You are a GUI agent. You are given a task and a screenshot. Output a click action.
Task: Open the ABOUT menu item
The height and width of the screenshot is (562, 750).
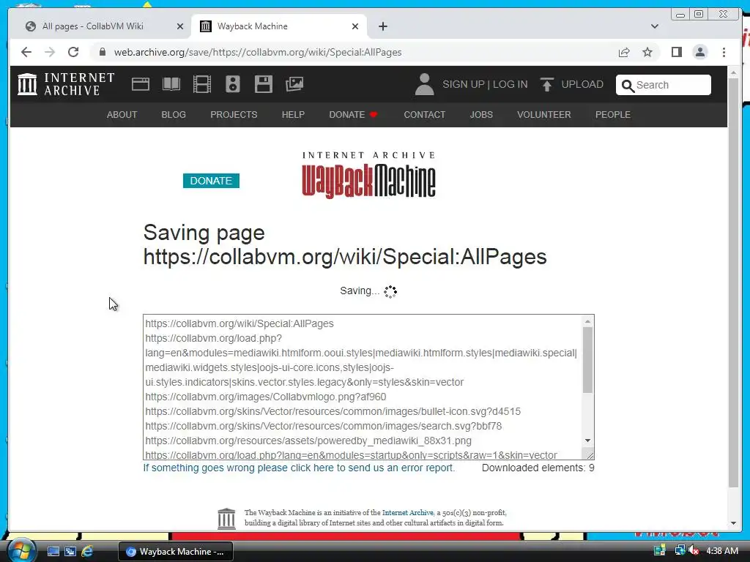click(x=122, y=115)
